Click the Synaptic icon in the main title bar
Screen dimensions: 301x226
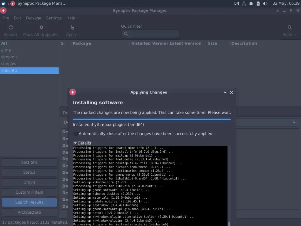pyautogui.click(x=3, y=10)
